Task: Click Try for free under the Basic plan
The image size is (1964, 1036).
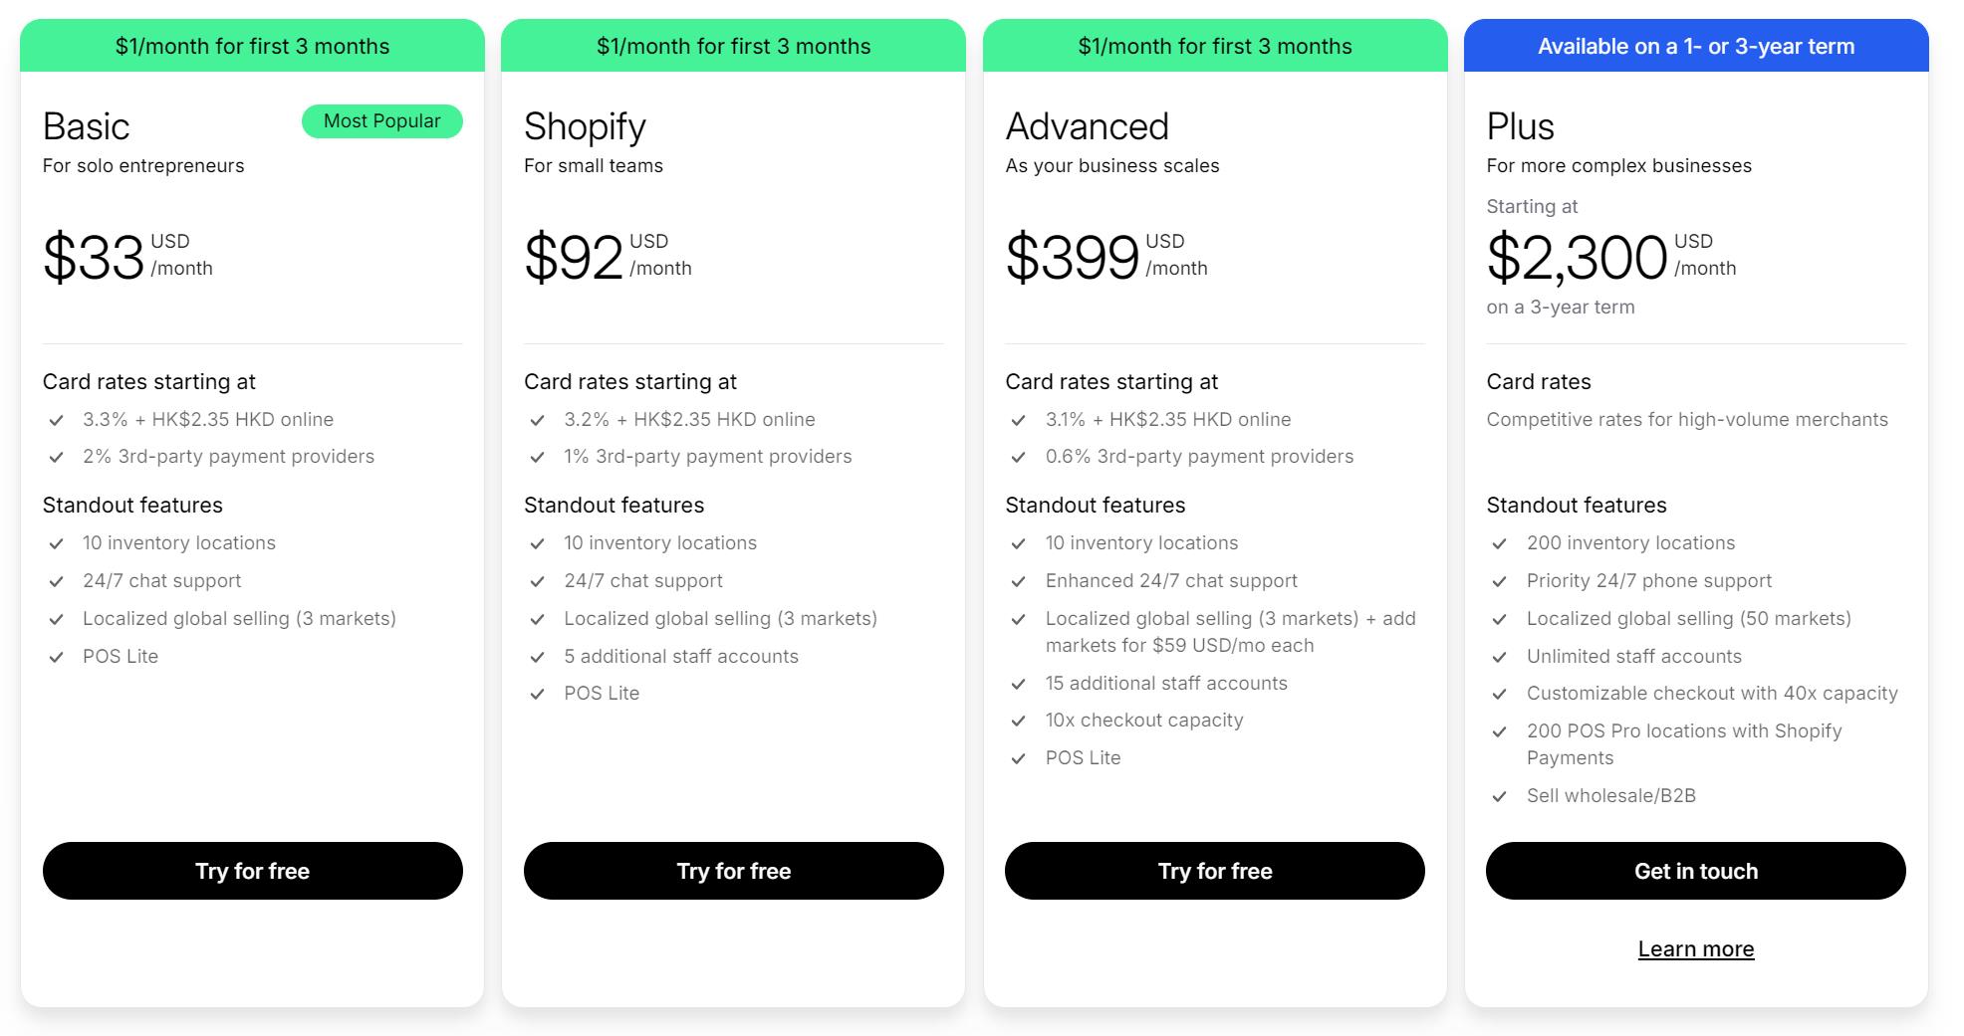Action: tap(252, 871)
